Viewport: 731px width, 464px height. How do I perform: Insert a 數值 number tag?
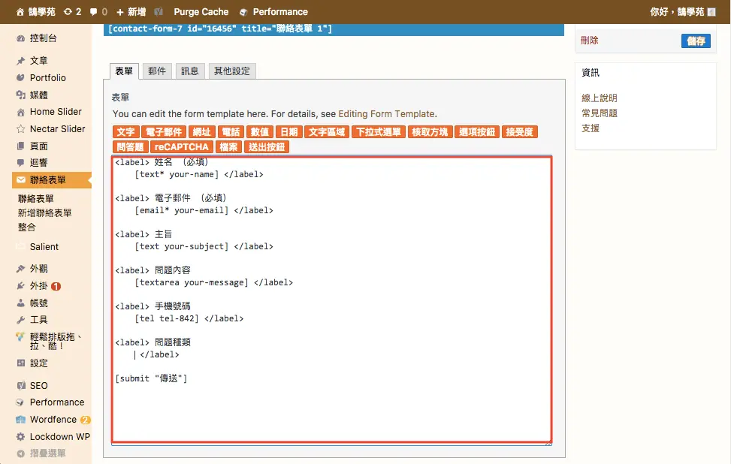(x=260, y=132)
